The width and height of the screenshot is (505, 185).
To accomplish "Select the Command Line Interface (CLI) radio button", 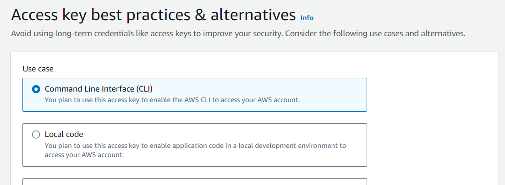I will (36, 89).
